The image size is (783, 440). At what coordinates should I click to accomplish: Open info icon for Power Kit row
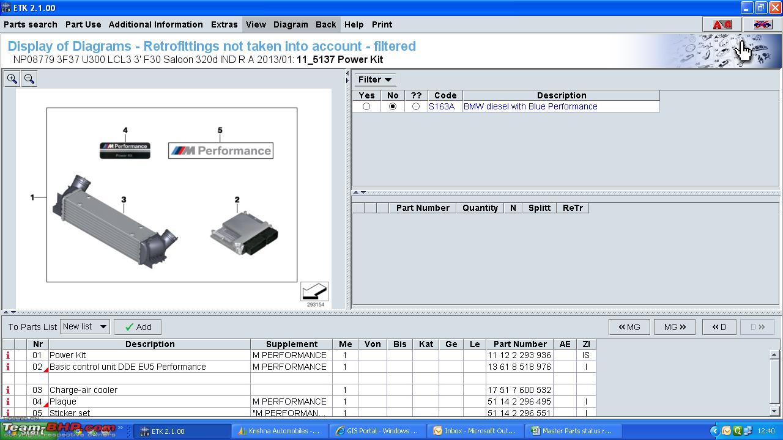8,355
